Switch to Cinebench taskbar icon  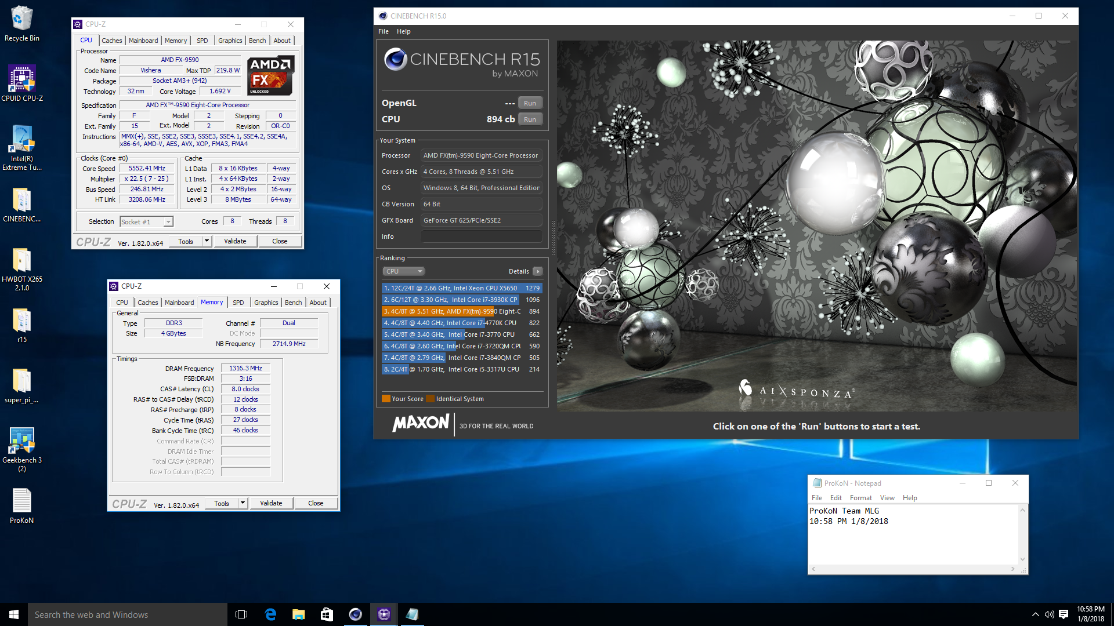(355, 614)
